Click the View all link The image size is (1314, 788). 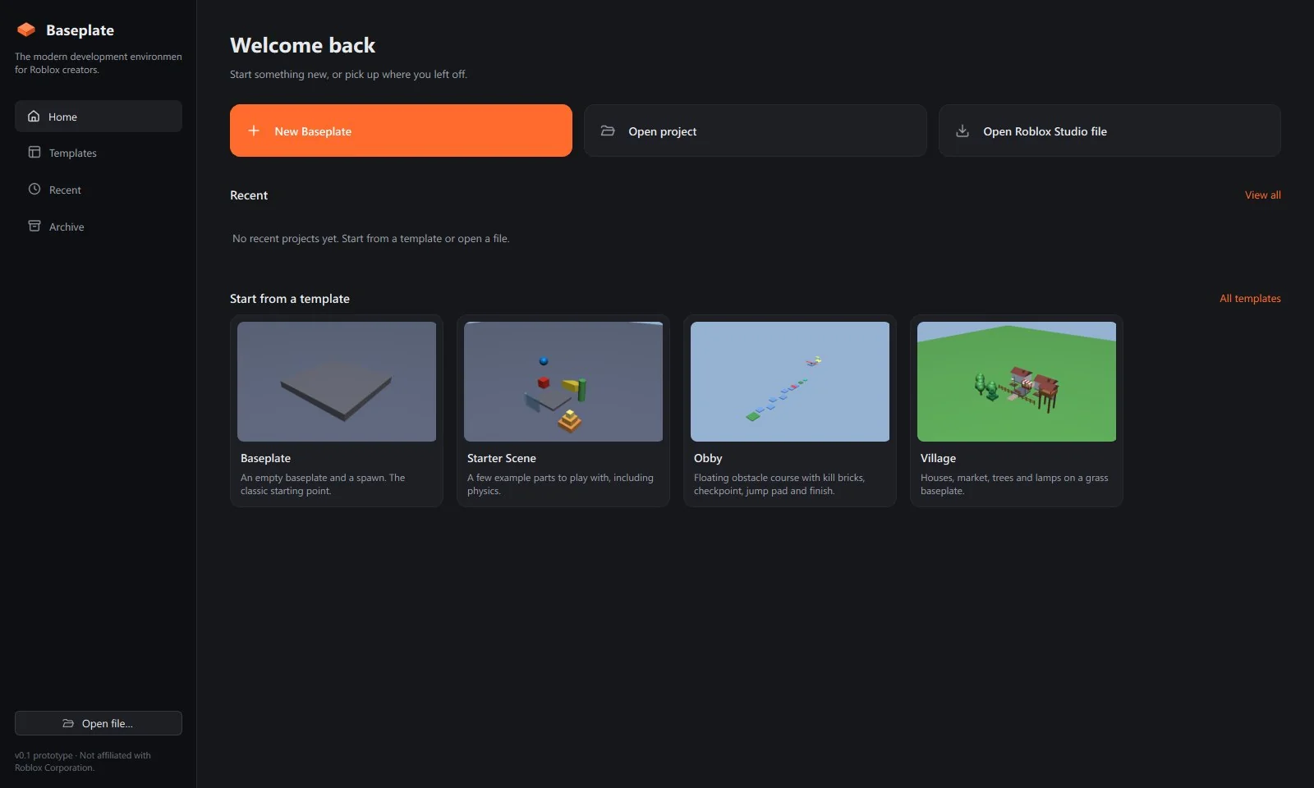pos(1262,195)
